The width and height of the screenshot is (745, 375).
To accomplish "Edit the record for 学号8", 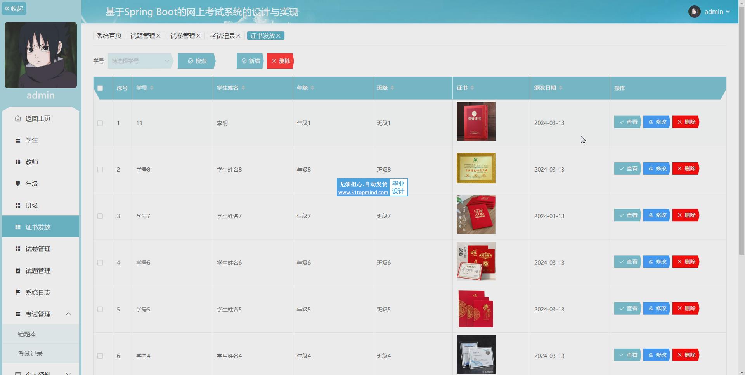I will [657, 169].
